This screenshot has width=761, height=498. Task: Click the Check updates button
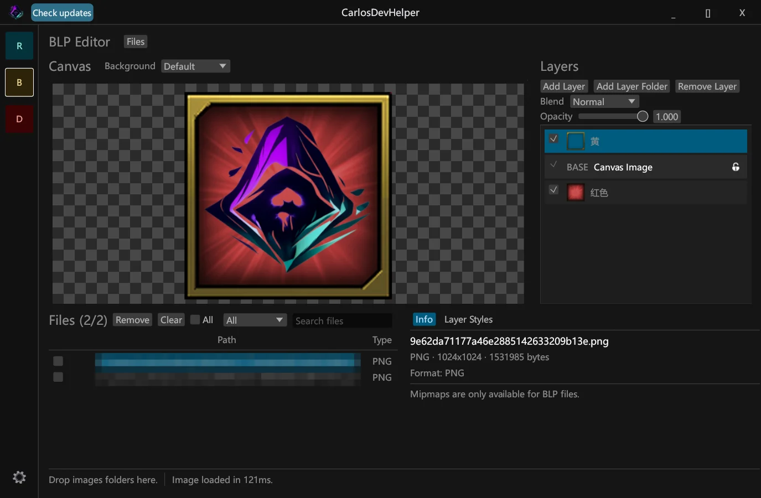point(62,13)
